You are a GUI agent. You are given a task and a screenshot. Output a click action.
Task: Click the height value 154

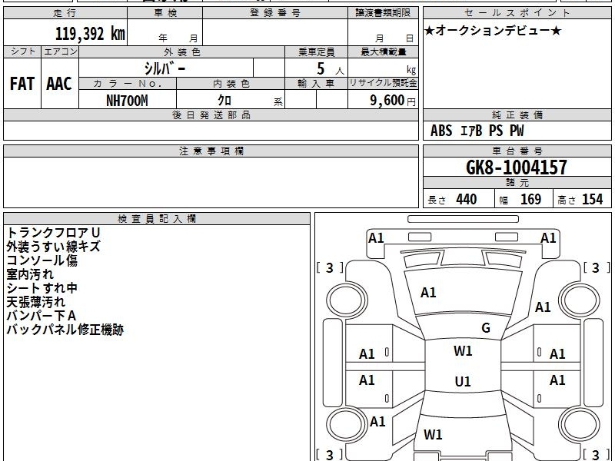(592, 199)
